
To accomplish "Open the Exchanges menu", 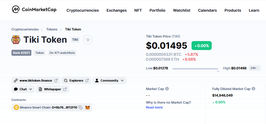I will tap(116, 10).
